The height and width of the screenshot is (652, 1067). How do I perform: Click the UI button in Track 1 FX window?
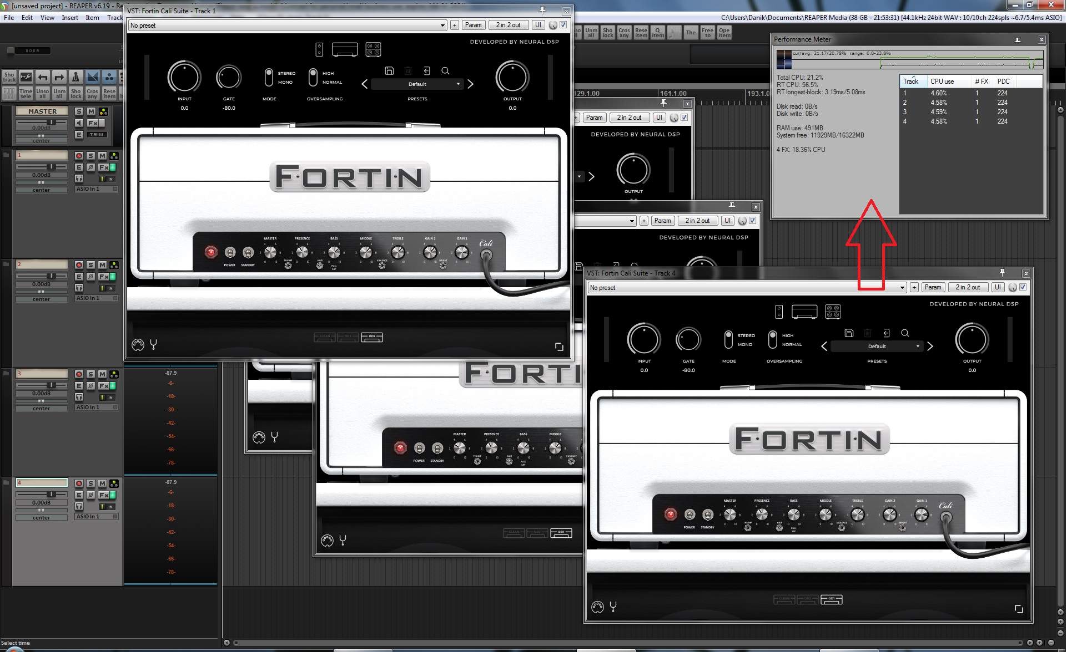coord(538,25)
